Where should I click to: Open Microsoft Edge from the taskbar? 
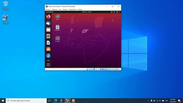click(x=56, y=100)
